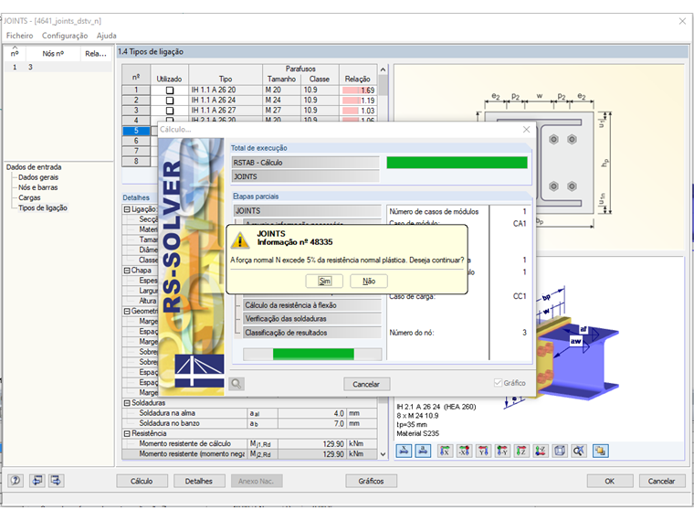Click magnifier icon in Cálculo dialog
This screenshot has width=694, height=521.
(237, 384)
